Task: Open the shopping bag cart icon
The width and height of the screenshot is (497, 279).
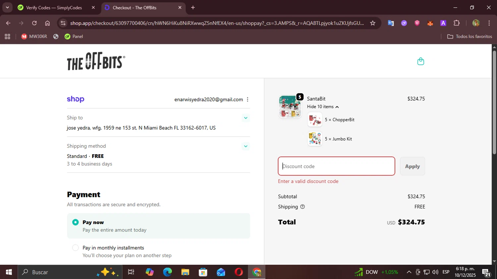Action: coord(420,61)
